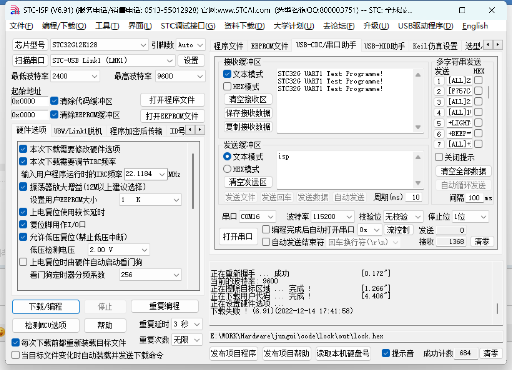The height and width of the screenshot is (370, 512).
Task: Open the 工具(T) menu
Action: (107, 26)
